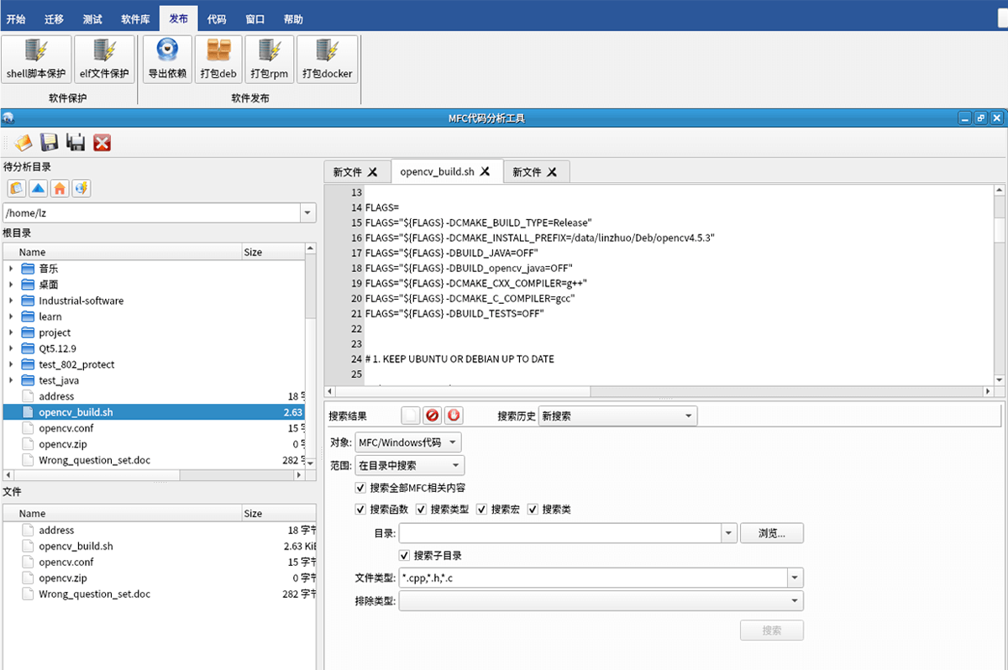Viewport: 1008px width, 670px height.
Task: Open the elf文件保护 tool
Action: point(105,59)
